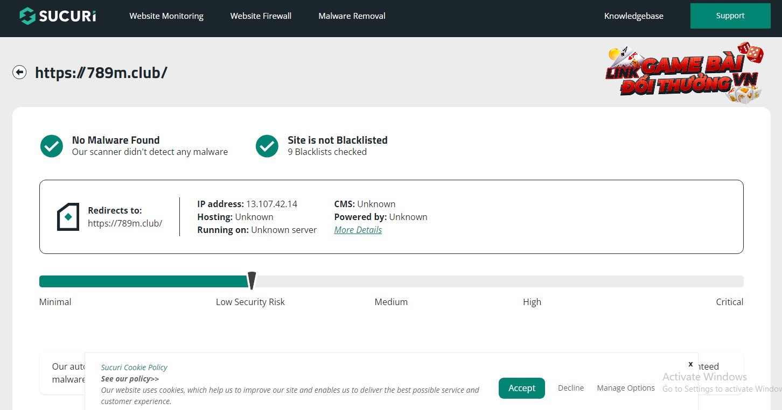Click the CMS: Unknown text
The width and height of the screenshot is (782, 410).
[x=365, y=204]
